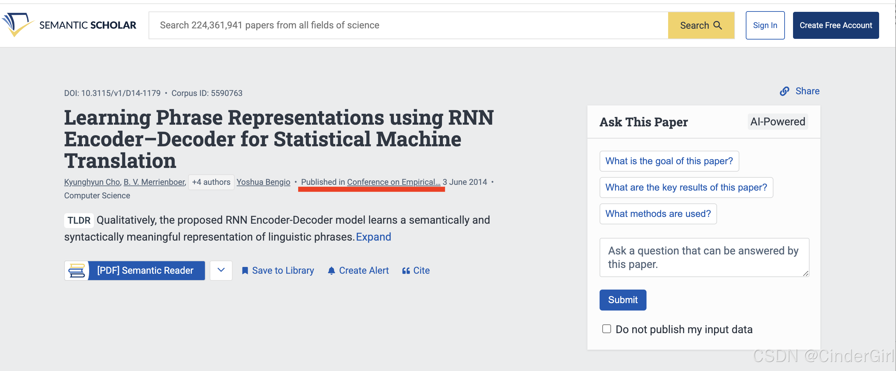This screenshot has width=896, height=371.
Task: Expand the '+4 authors' list
Action: (211, 182)
